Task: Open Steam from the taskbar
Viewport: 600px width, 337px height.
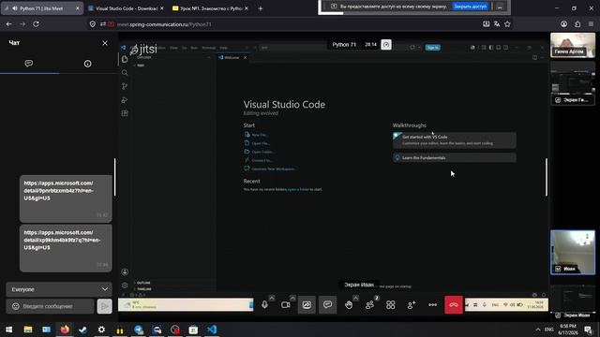Action: [82, 330]
